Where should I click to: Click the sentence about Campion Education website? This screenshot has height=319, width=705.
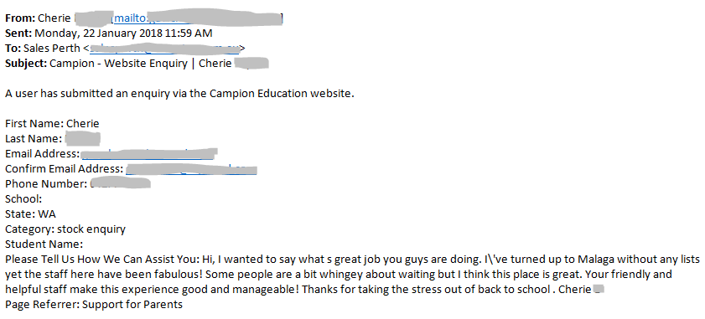[180, 94]
